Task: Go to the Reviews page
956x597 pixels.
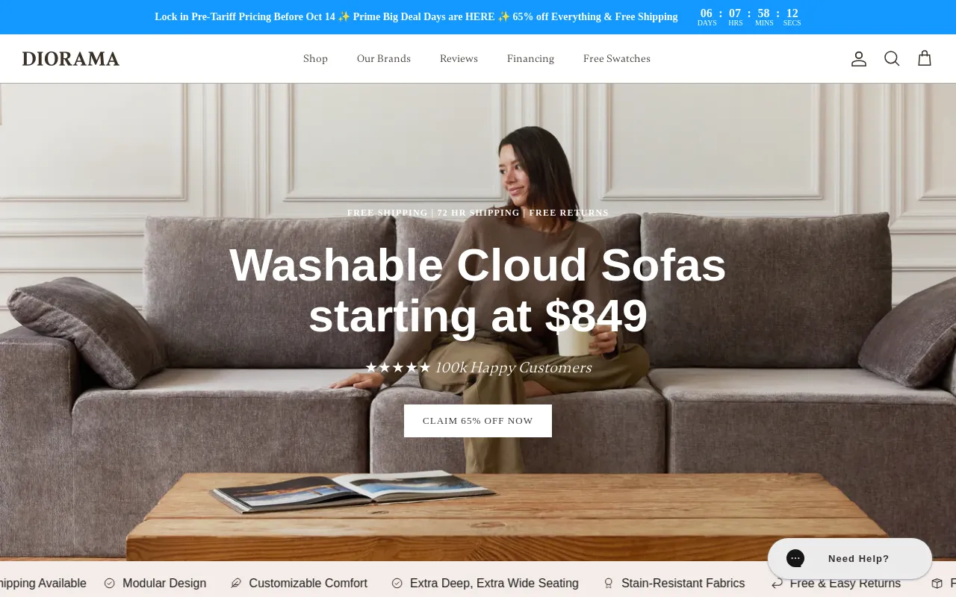Action: coord(459,59)
